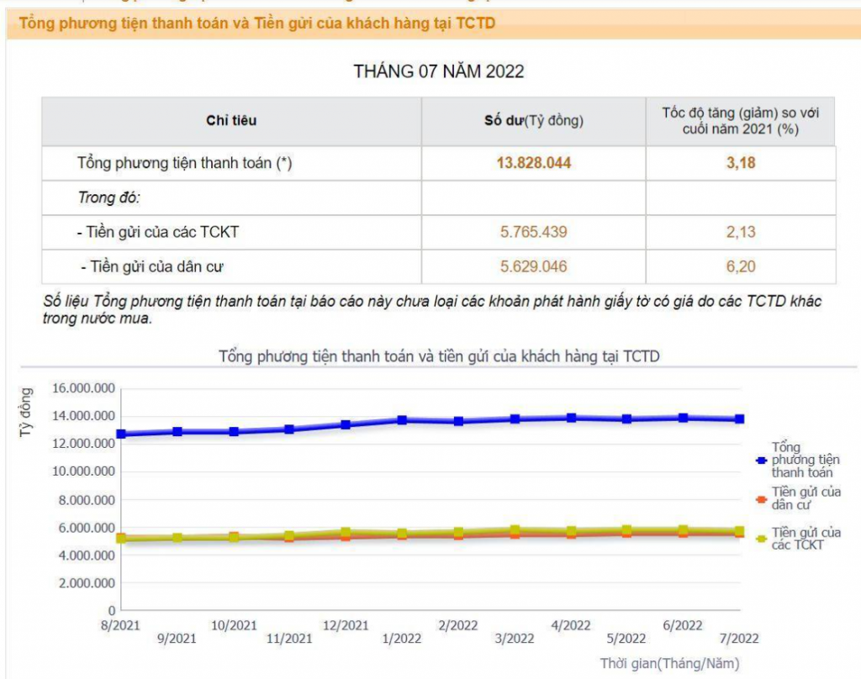Click the Chỉ tiêu column header
This screenshot has width=861, height=679.
click(231, 121)
